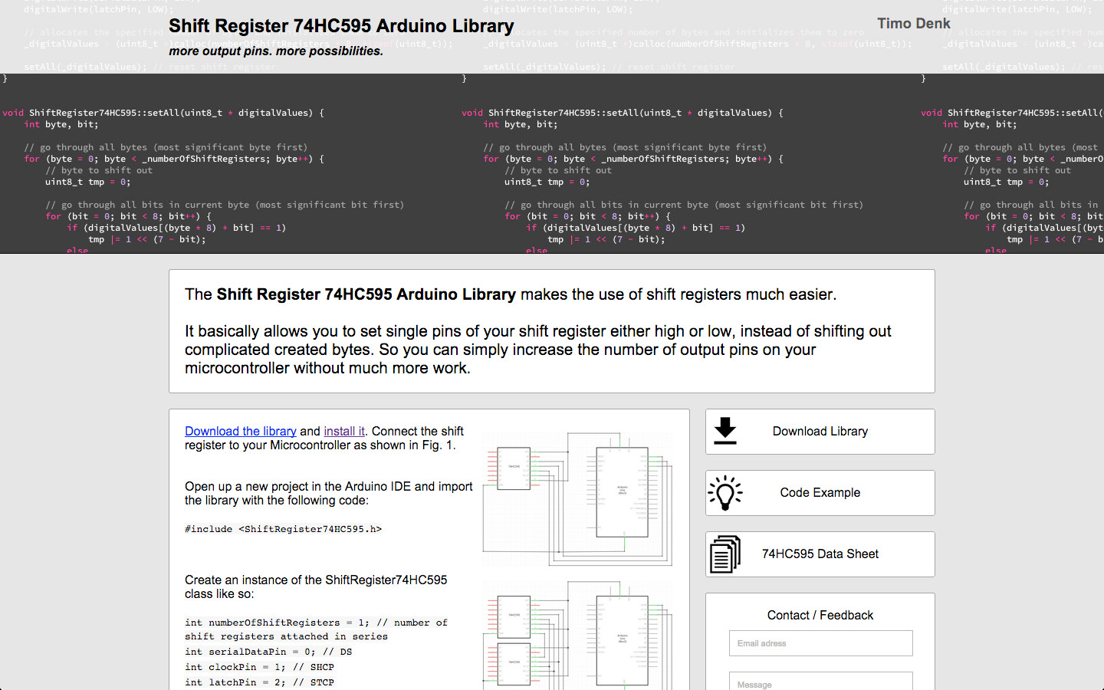
Task: Click the download arrow icon
Action: tap(725, 431)
